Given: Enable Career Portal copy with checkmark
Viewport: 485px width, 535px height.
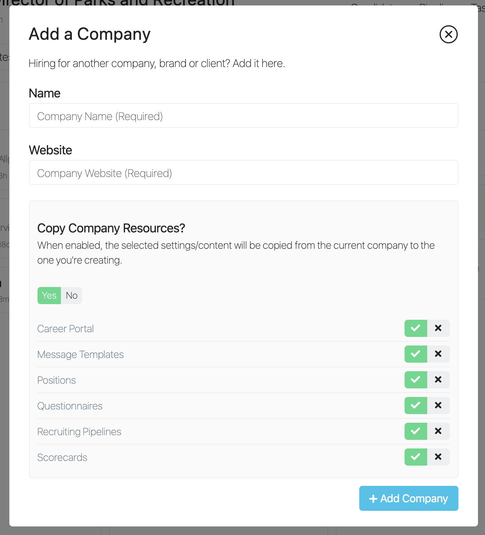Looking at the screenshot, I should tap(415, 328).
